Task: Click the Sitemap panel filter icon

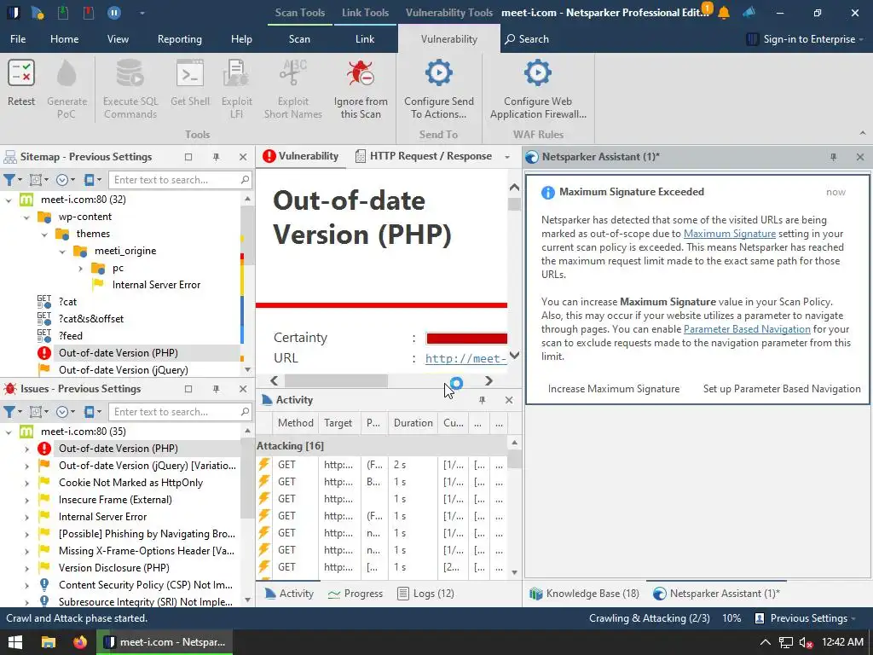Action: (x=9, y=180)
